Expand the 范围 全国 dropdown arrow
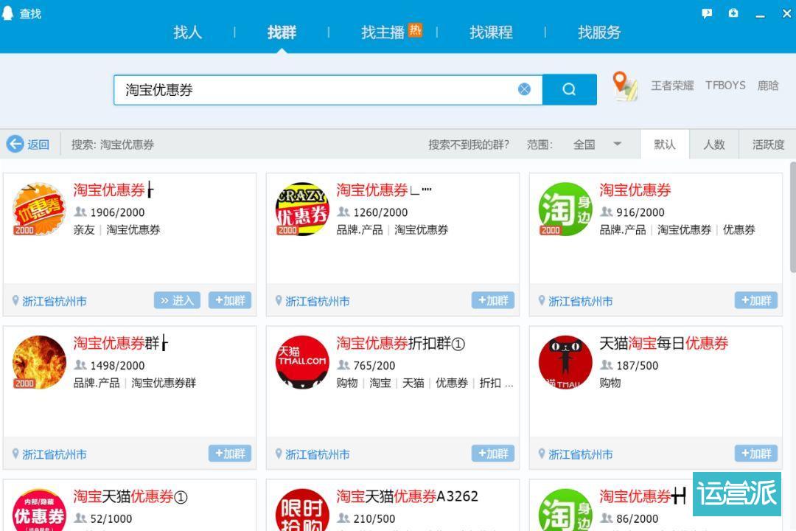 tap(618, 144)
